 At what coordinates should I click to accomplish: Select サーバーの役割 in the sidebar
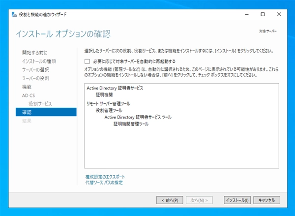click(x=35, y=78)
